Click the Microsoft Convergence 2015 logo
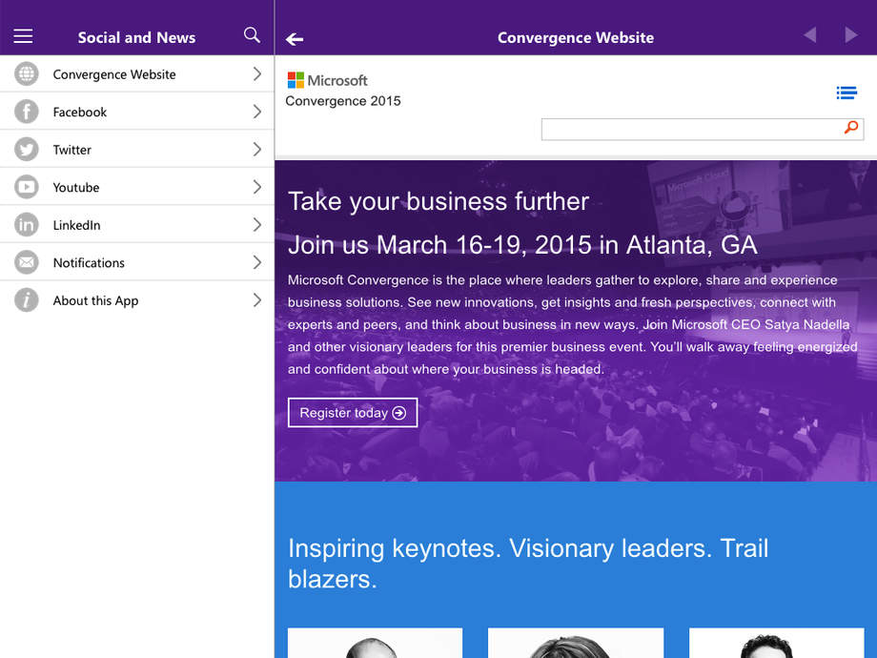Image resolution: width=877 pixels, height=658 pixels. (342, 91)
